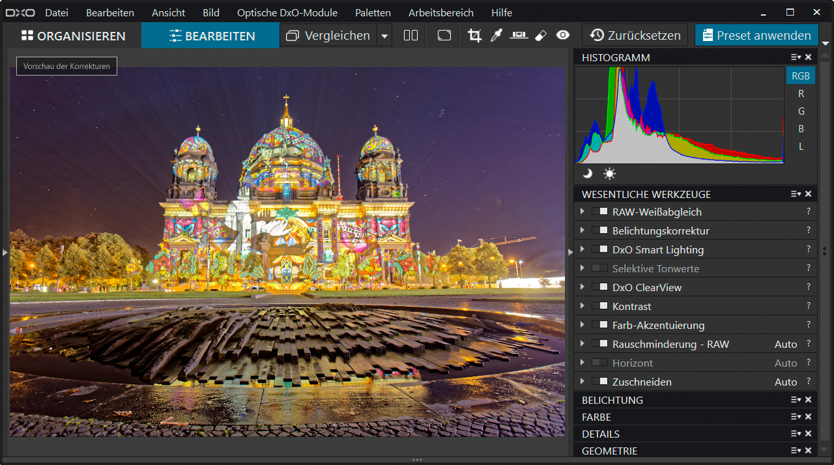Screen dimensions: 834x465
Task: Open the Vergleichen dropdown arrow
Action: [384, 36]
